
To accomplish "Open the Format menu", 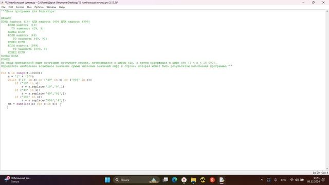I will pos(20,7).
